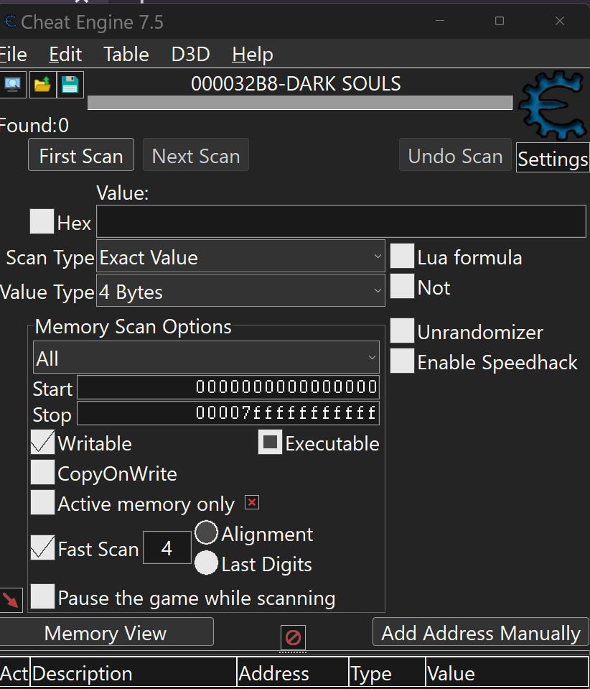The image size is (590, 689).
Task: Click red X beside Active memory only
Action: 251,502
